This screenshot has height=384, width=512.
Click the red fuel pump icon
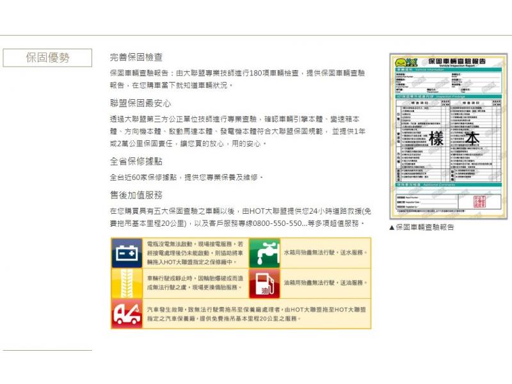click(264, 283)
